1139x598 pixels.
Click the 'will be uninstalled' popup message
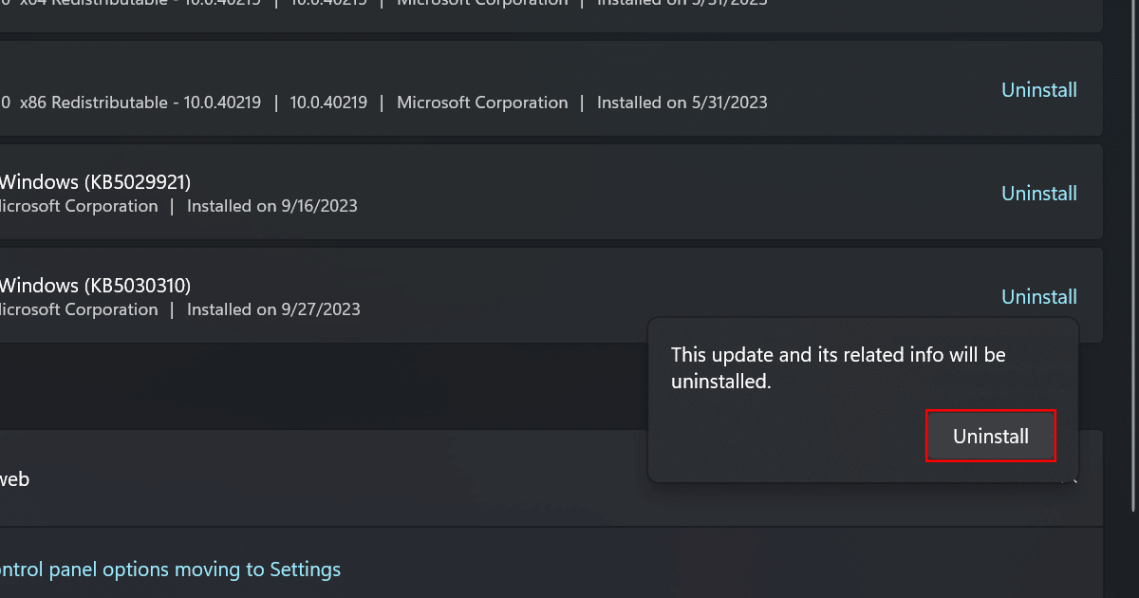pos(837,368)
